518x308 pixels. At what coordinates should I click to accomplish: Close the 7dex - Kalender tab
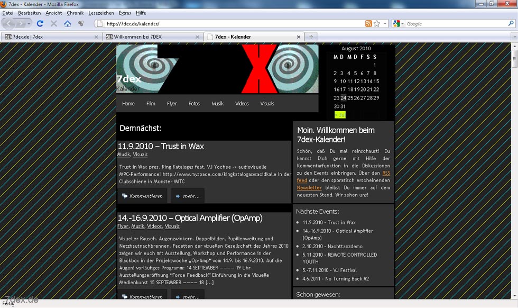click(298, 37)
